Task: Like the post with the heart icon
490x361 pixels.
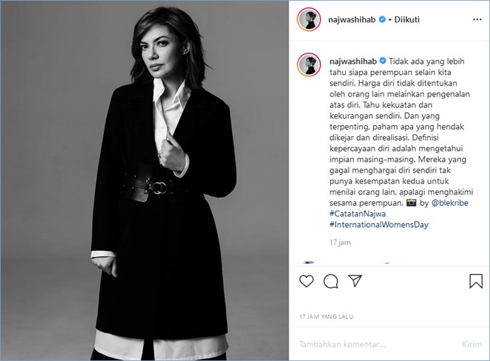Action: pos(306,281)
